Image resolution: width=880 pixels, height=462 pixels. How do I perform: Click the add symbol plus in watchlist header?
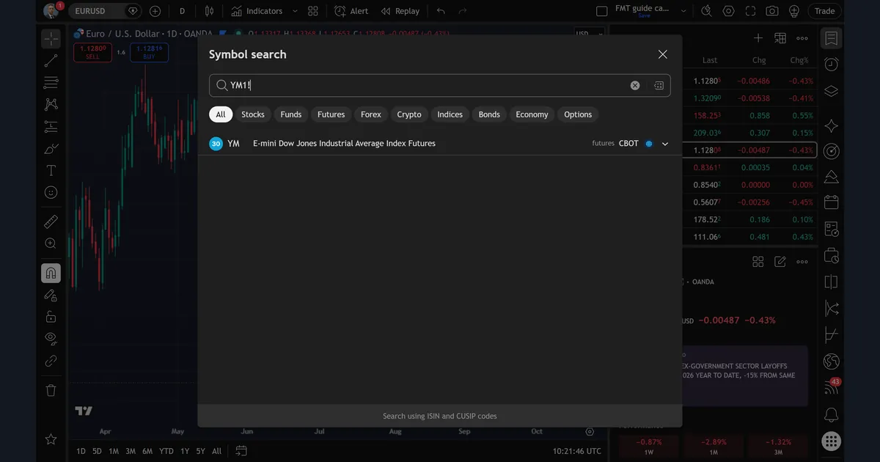point(758,38)
